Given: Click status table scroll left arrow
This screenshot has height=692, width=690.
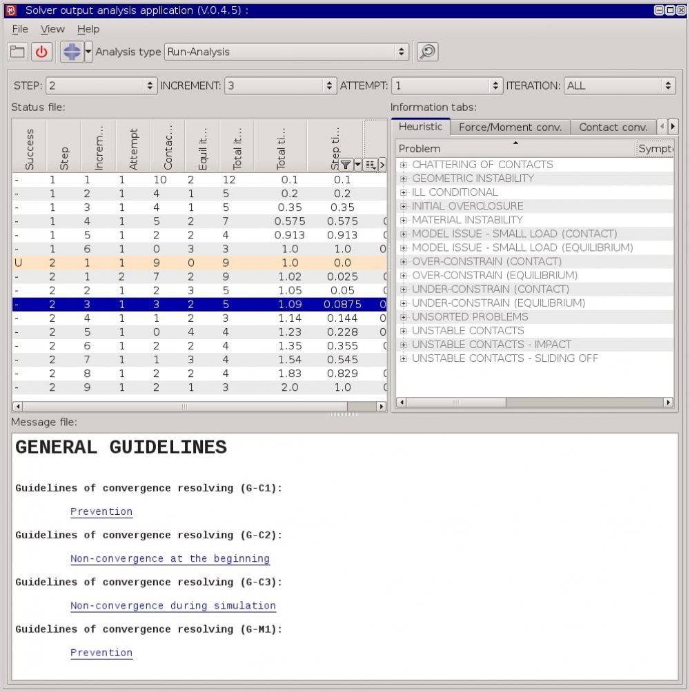Looking at the screenshot, I should 18,407.
